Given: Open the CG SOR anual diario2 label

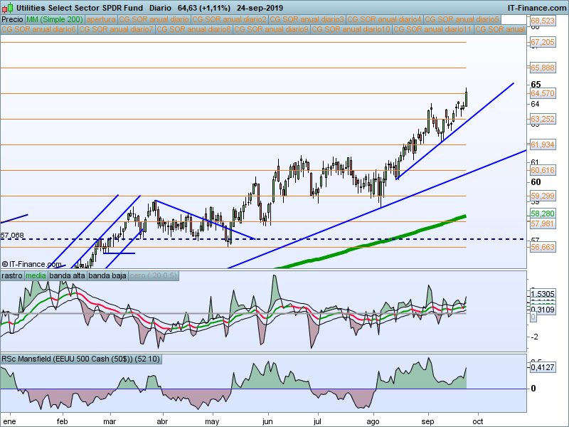Looking at the screenshot, I should pos(229,20).
